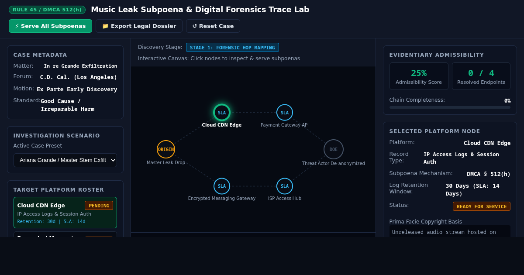Reset the case
This screenshot has width=524, height=275.
[x=213, y=26]
